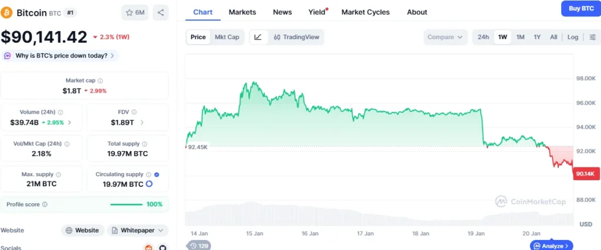Switch to TradingView chart mode
The height and width of the screenshot is (250, 601).
coord(296,37)
